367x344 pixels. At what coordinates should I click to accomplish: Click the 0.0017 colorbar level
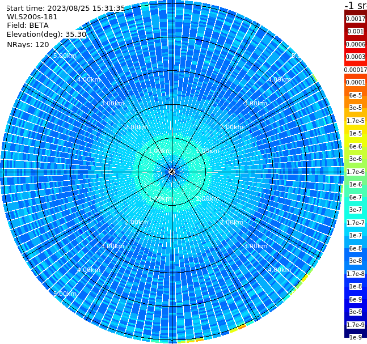356,19
